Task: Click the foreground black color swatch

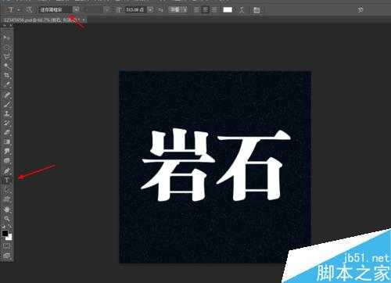Action: [x=5, y=233]
